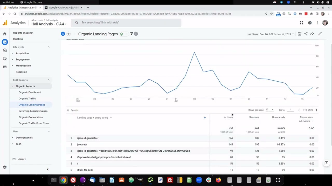Viewport: 332px width, 186px height.
Task: Click the Add filter funnel icon
Action: (x=132, y=34)
